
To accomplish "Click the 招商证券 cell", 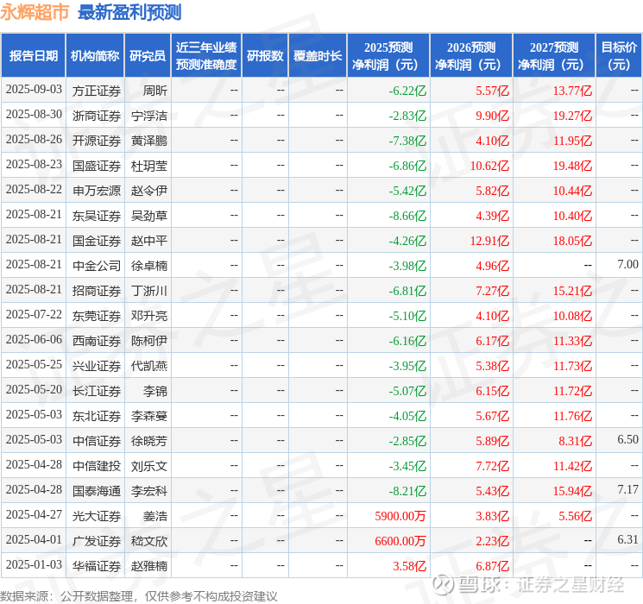I will 97,291.
